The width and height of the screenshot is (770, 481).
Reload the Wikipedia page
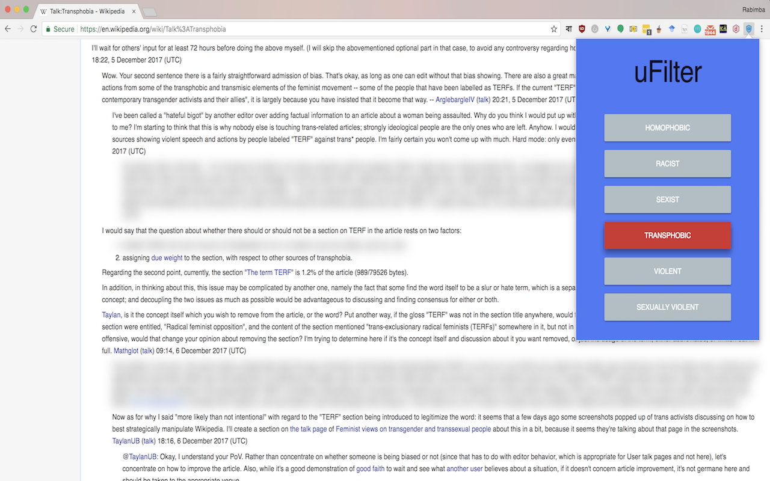34,29
